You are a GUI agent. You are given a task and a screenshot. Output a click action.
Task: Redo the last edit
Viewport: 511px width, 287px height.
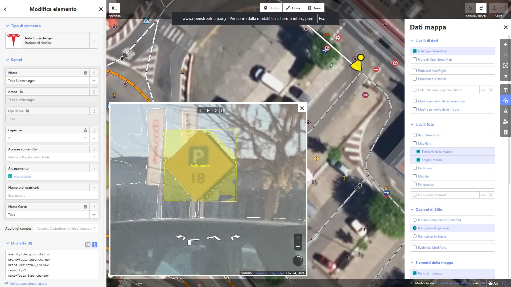(481, 8)
